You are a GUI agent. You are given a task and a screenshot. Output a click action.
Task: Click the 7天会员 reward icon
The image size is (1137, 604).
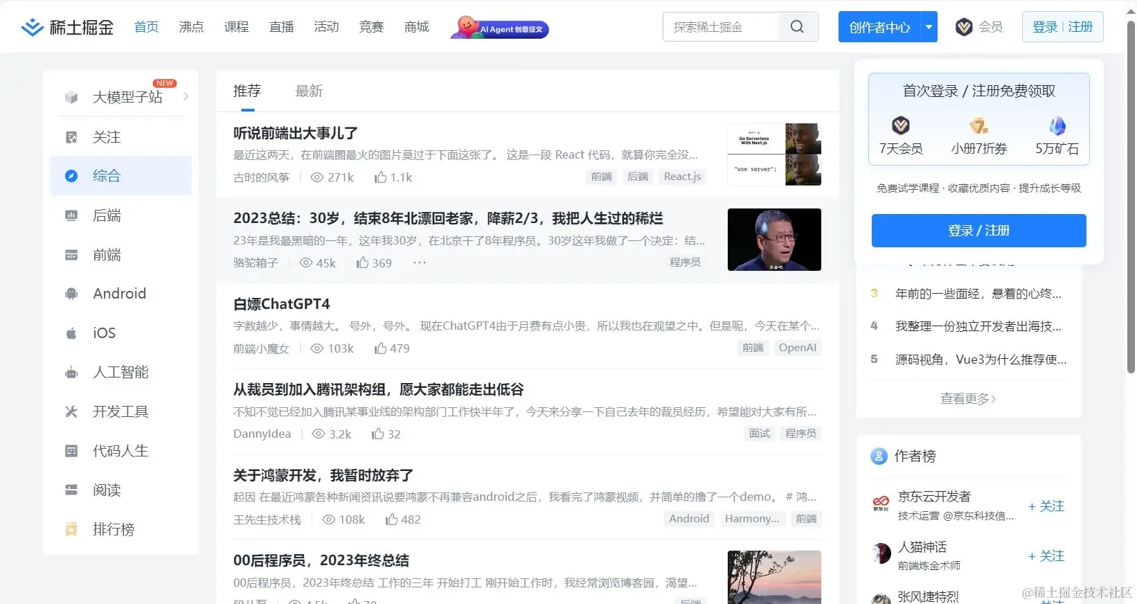coord(901,125)
